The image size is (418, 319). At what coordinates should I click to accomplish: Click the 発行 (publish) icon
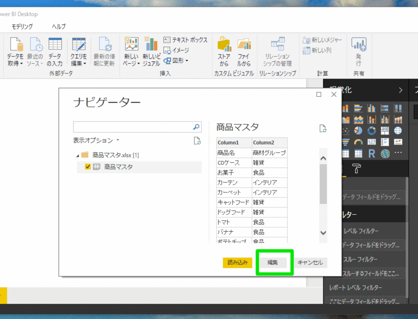coord(359,50)
